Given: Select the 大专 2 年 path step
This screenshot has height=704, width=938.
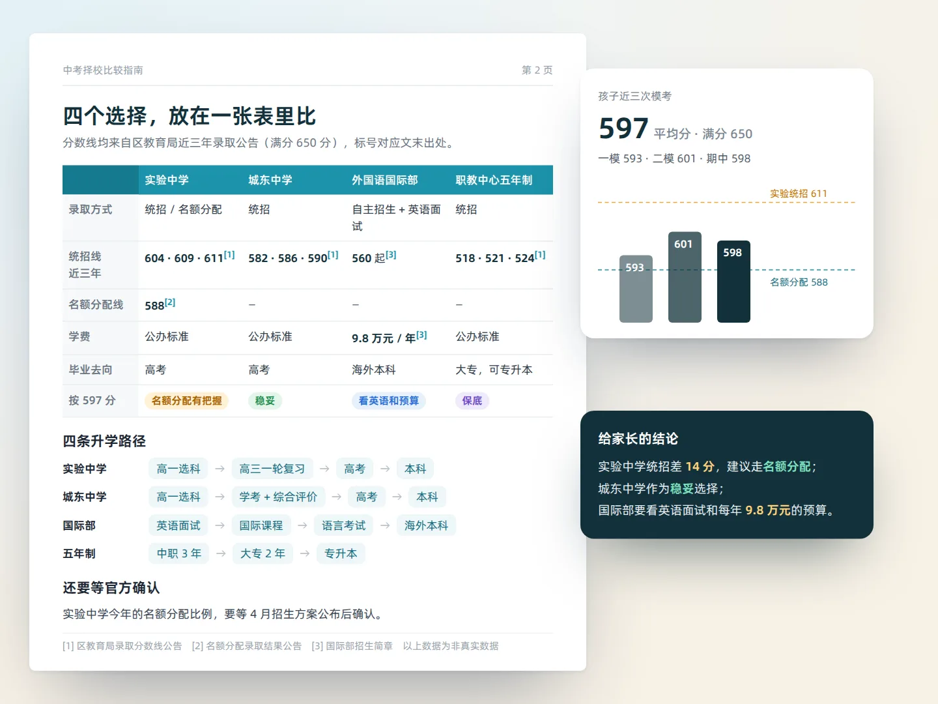Looking at the screenshot, I should (x=263, y=553).
